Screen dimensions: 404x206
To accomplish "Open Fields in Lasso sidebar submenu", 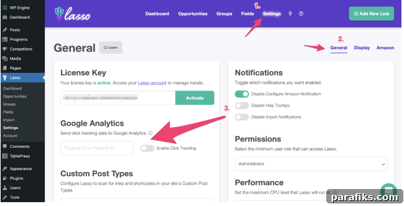I will tap(8, 112).
